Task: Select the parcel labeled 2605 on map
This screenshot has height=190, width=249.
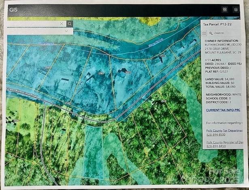Action: tap(128, 72)
